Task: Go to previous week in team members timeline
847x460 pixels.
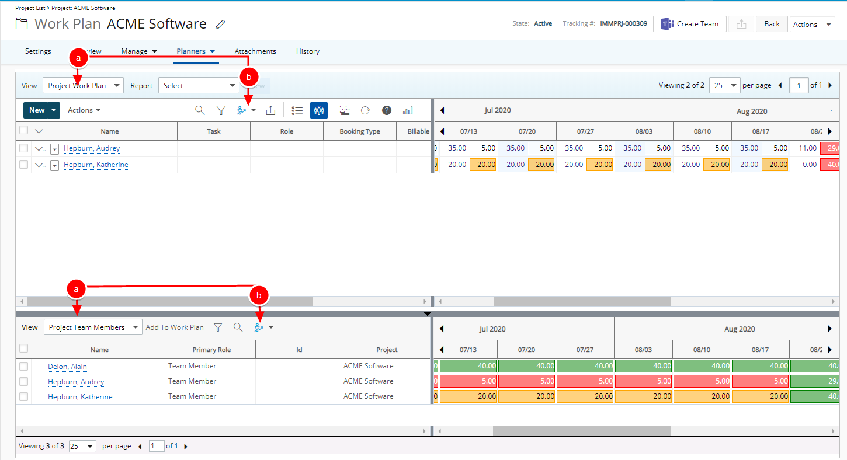Action: 442,350
